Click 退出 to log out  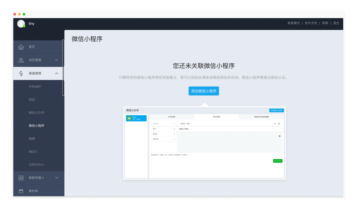336,23
